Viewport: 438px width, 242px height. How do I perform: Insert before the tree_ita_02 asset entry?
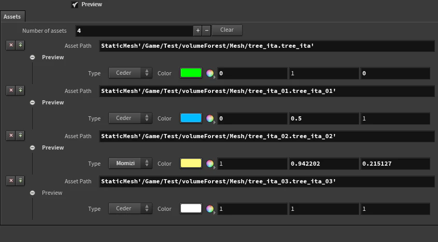(x=20, y=136)
